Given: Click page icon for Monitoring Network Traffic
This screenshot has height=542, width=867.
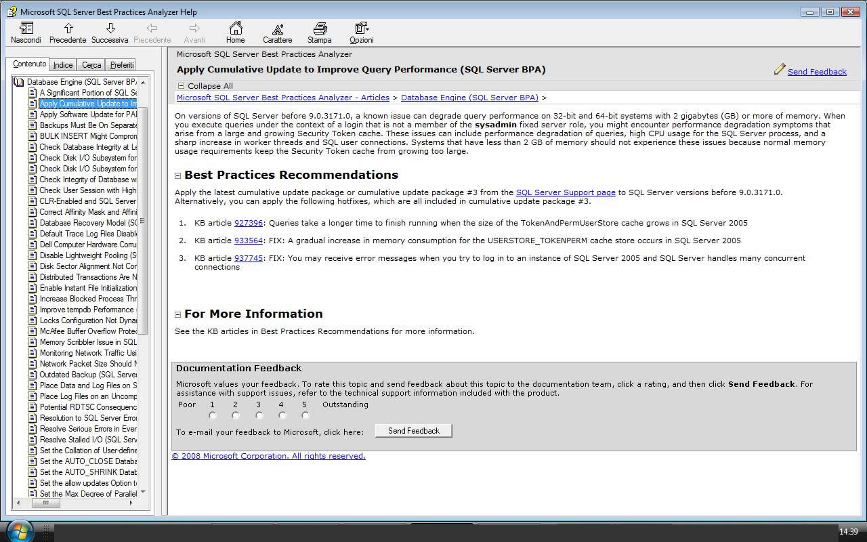Looking at the screenshot, I should [x=33, y=353].
